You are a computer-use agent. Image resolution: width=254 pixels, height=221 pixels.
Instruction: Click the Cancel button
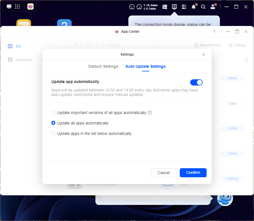(164, 173)
